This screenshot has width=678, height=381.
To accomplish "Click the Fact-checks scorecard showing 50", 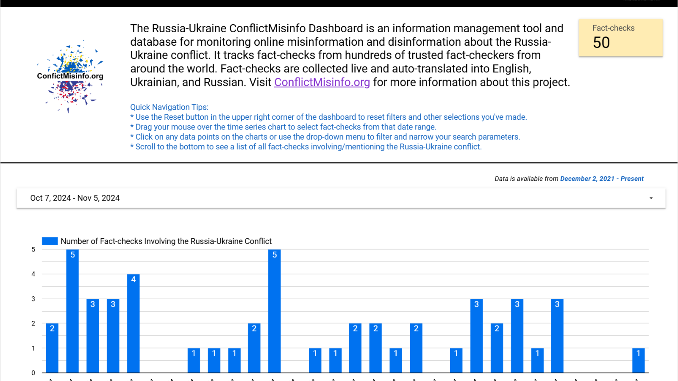I will (620, 38).
